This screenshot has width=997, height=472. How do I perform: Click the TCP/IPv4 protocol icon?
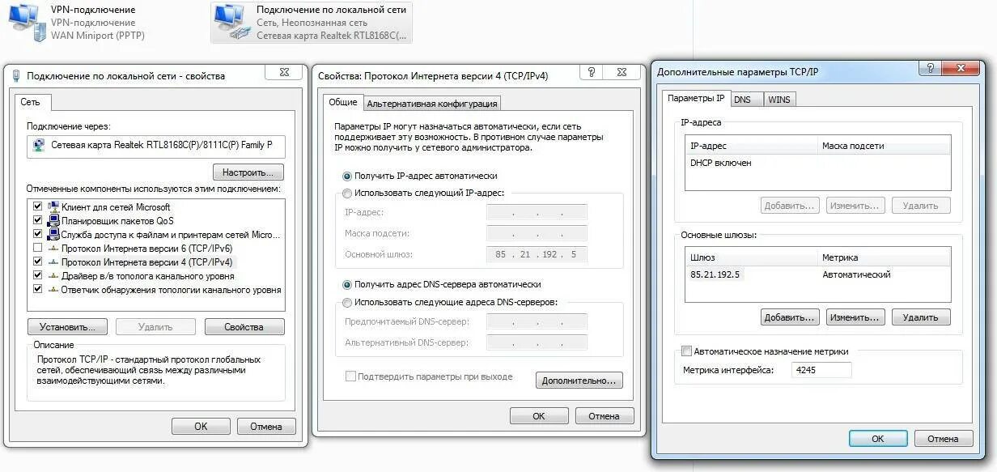(x=53, y=262)
